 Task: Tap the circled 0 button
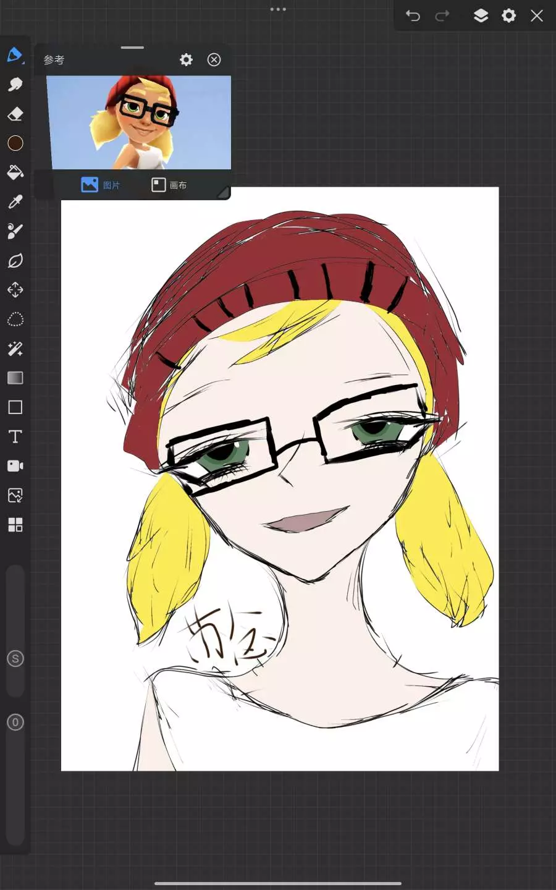[x=15, y=723]
